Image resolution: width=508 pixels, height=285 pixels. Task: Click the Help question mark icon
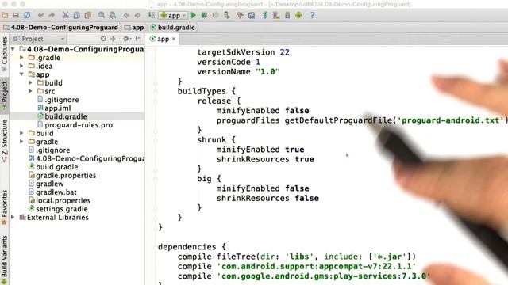point(312,15)
